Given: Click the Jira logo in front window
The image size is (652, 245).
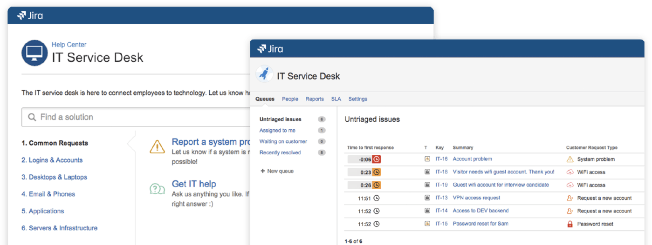Looking at the screenshot, I should tap(270, 49).
